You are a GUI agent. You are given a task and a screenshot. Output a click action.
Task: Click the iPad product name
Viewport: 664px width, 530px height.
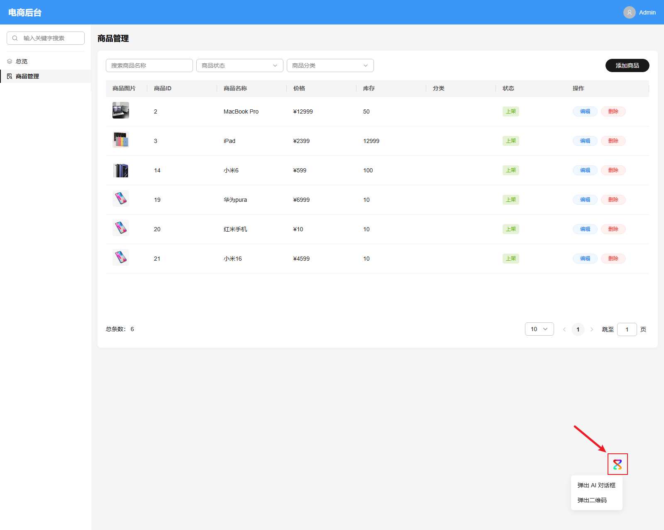[x=229, y=141]
